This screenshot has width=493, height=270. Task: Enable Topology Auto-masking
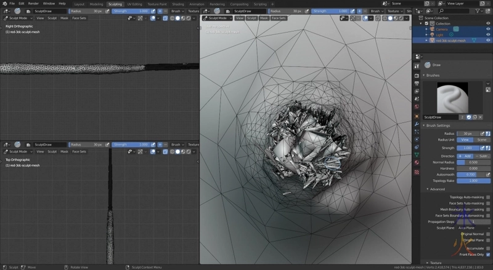(488, 197)
